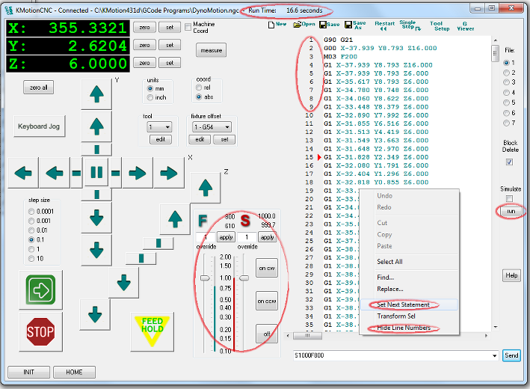Screen dimensions: 530x389
Task: Open the G Viewer
Action: (x=464, y=25)
